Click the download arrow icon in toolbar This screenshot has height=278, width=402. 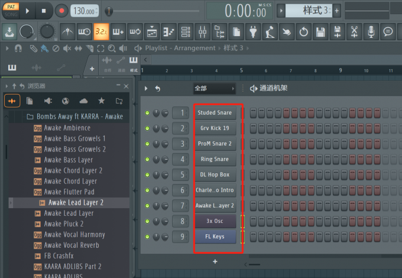[x=9, y=32]
